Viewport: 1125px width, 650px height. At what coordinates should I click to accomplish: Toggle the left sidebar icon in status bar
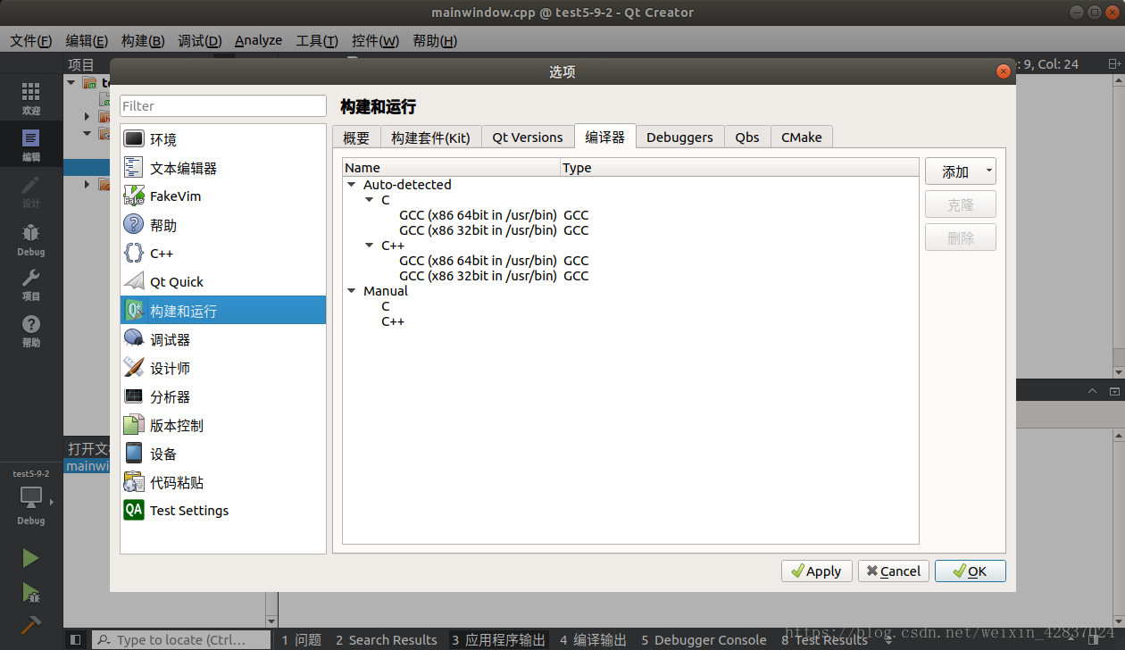coord(75,639)
